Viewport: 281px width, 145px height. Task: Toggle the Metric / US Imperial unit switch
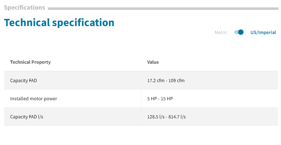(x=239, y=32)
